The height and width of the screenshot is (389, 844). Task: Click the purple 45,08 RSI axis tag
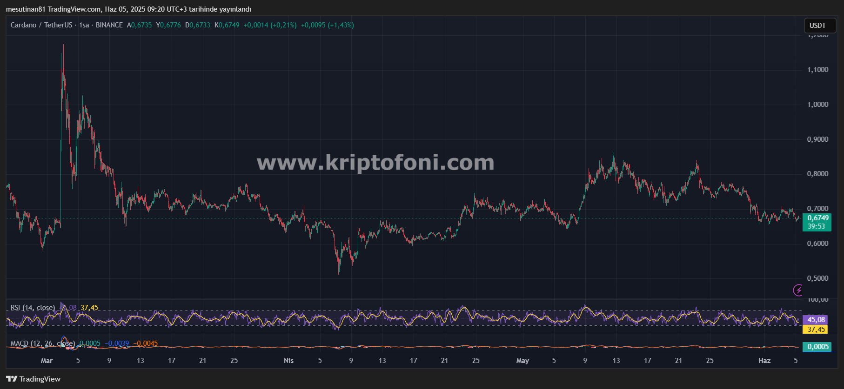815,320
